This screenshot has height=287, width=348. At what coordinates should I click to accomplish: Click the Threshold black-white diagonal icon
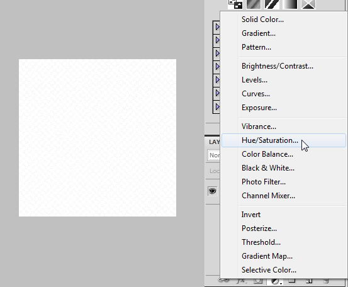pos(272,4)
